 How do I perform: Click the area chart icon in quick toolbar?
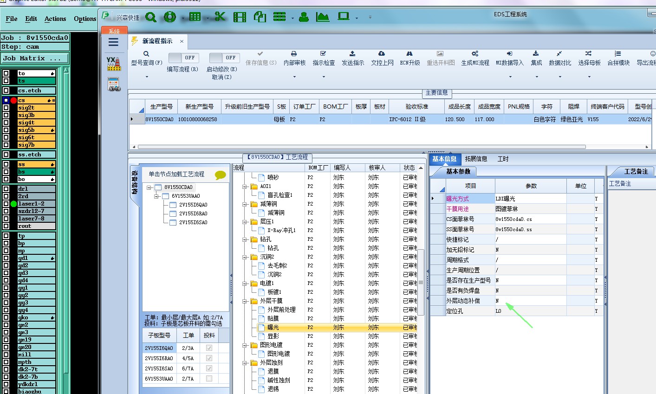(323, 17)
